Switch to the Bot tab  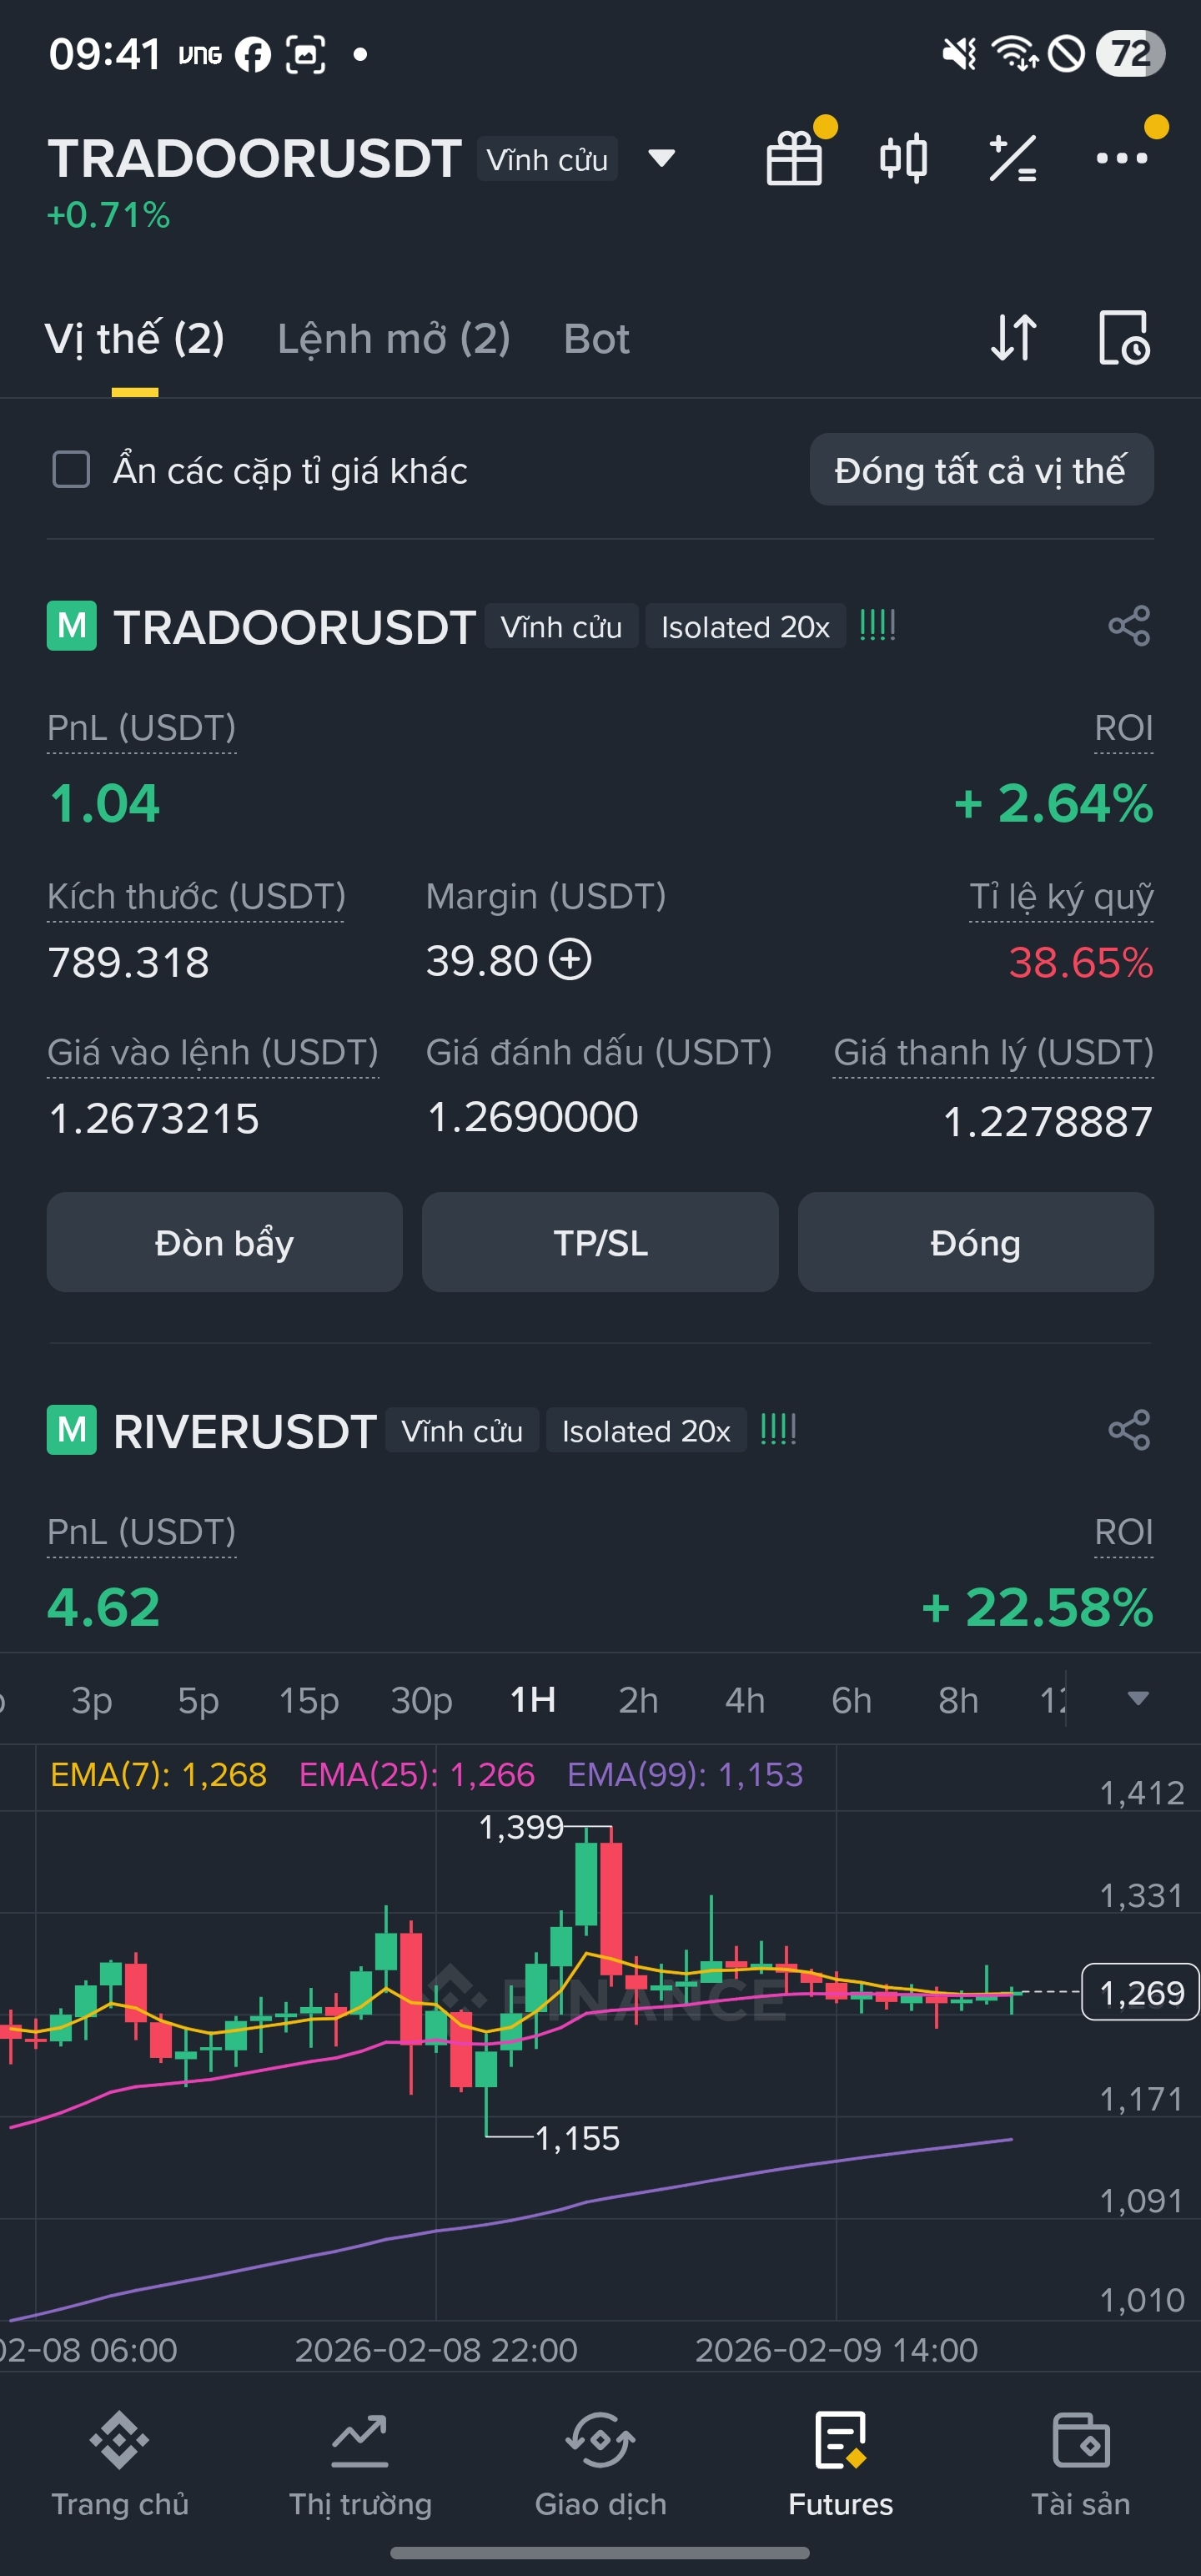(x=597, y=339)
